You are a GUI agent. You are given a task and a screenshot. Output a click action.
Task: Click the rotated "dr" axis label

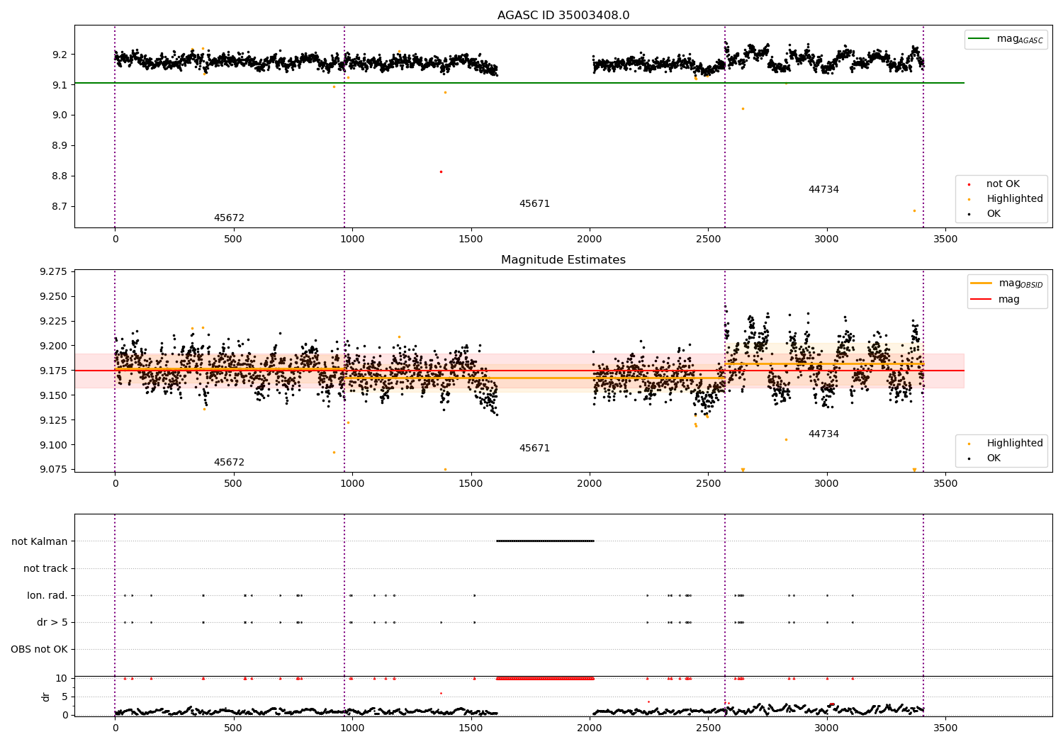46,697
